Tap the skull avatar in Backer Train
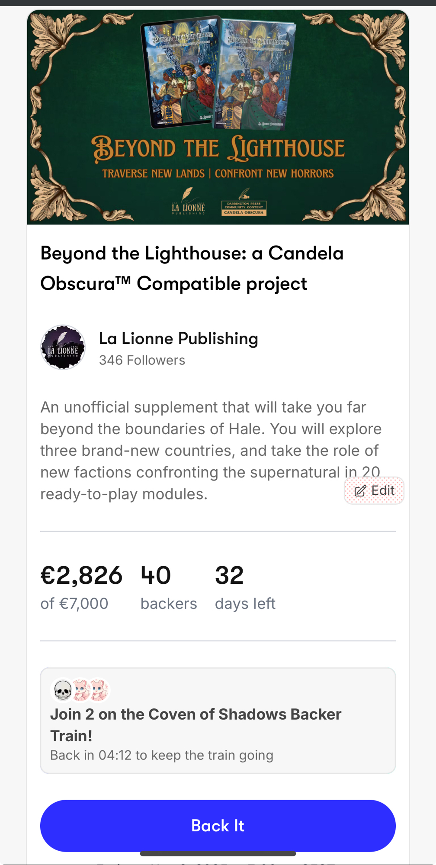 point(63,690)
